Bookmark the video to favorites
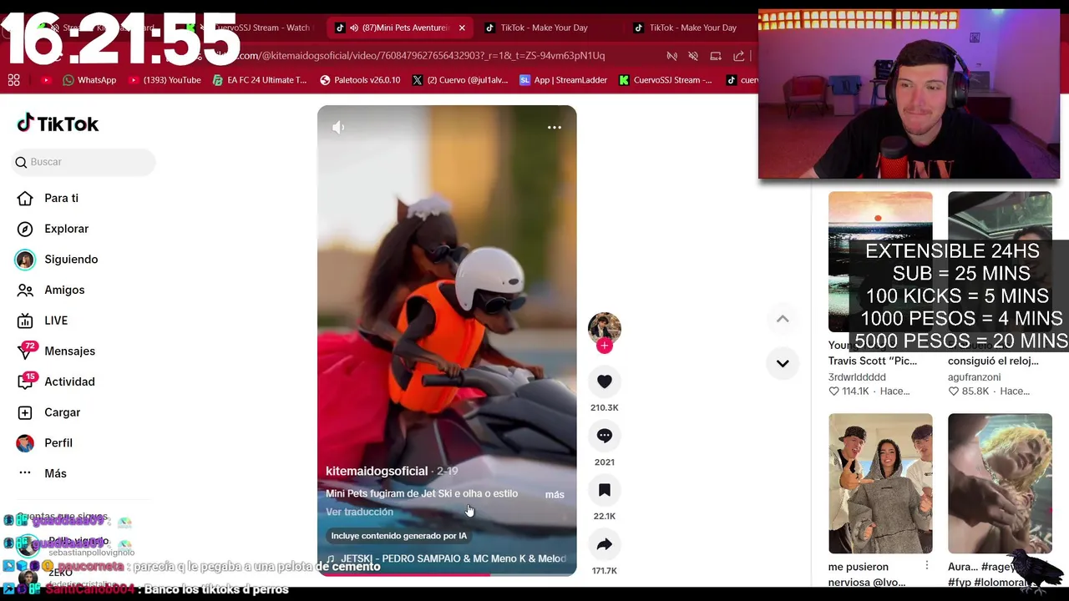Viewport: 1069px width, 601px height. point(605,490)
